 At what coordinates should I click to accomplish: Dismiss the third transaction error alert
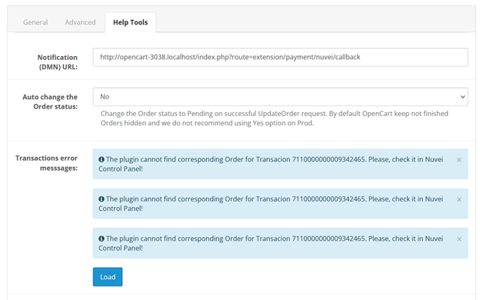point(459,239)
